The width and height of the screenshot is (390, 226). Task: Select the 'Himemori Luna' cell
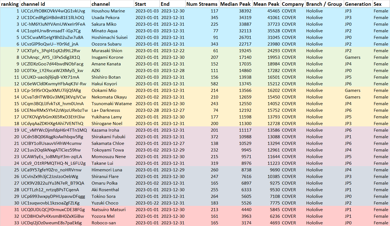coord(112,170)
